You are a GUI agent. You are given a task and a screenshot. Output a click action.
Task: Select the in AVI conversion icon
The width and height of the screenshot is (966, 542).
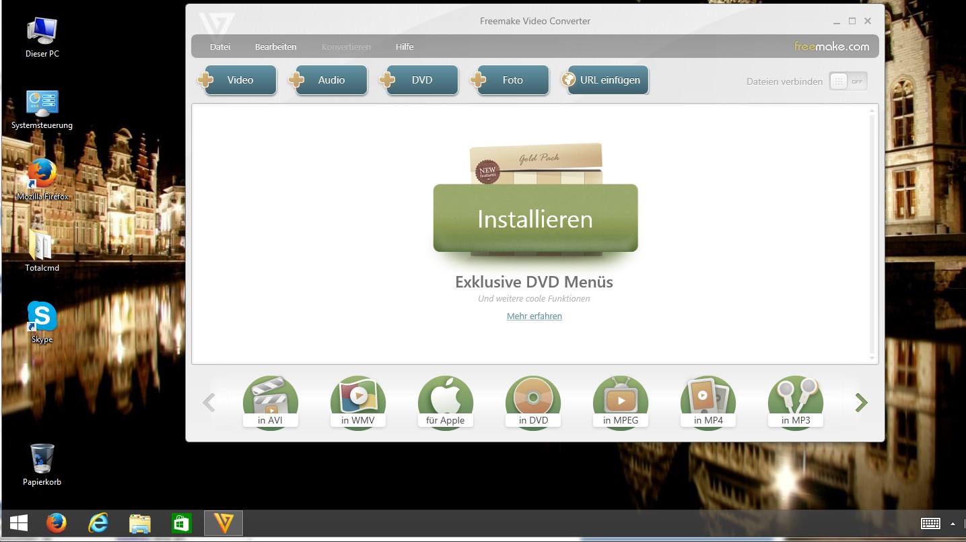point(271,403)
